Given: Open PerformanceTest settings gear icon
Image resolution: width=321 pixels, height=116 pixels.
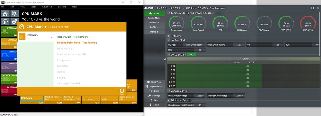Looking at the screenshot, I should [x=14, y=22].
